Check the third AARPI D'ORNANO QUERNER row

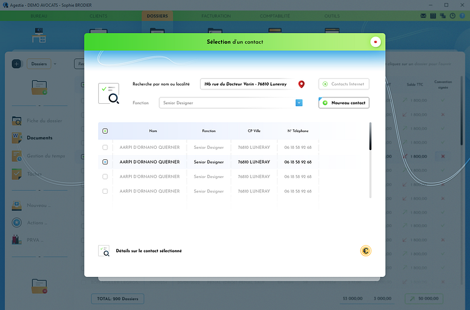click(x=105, y=177)
